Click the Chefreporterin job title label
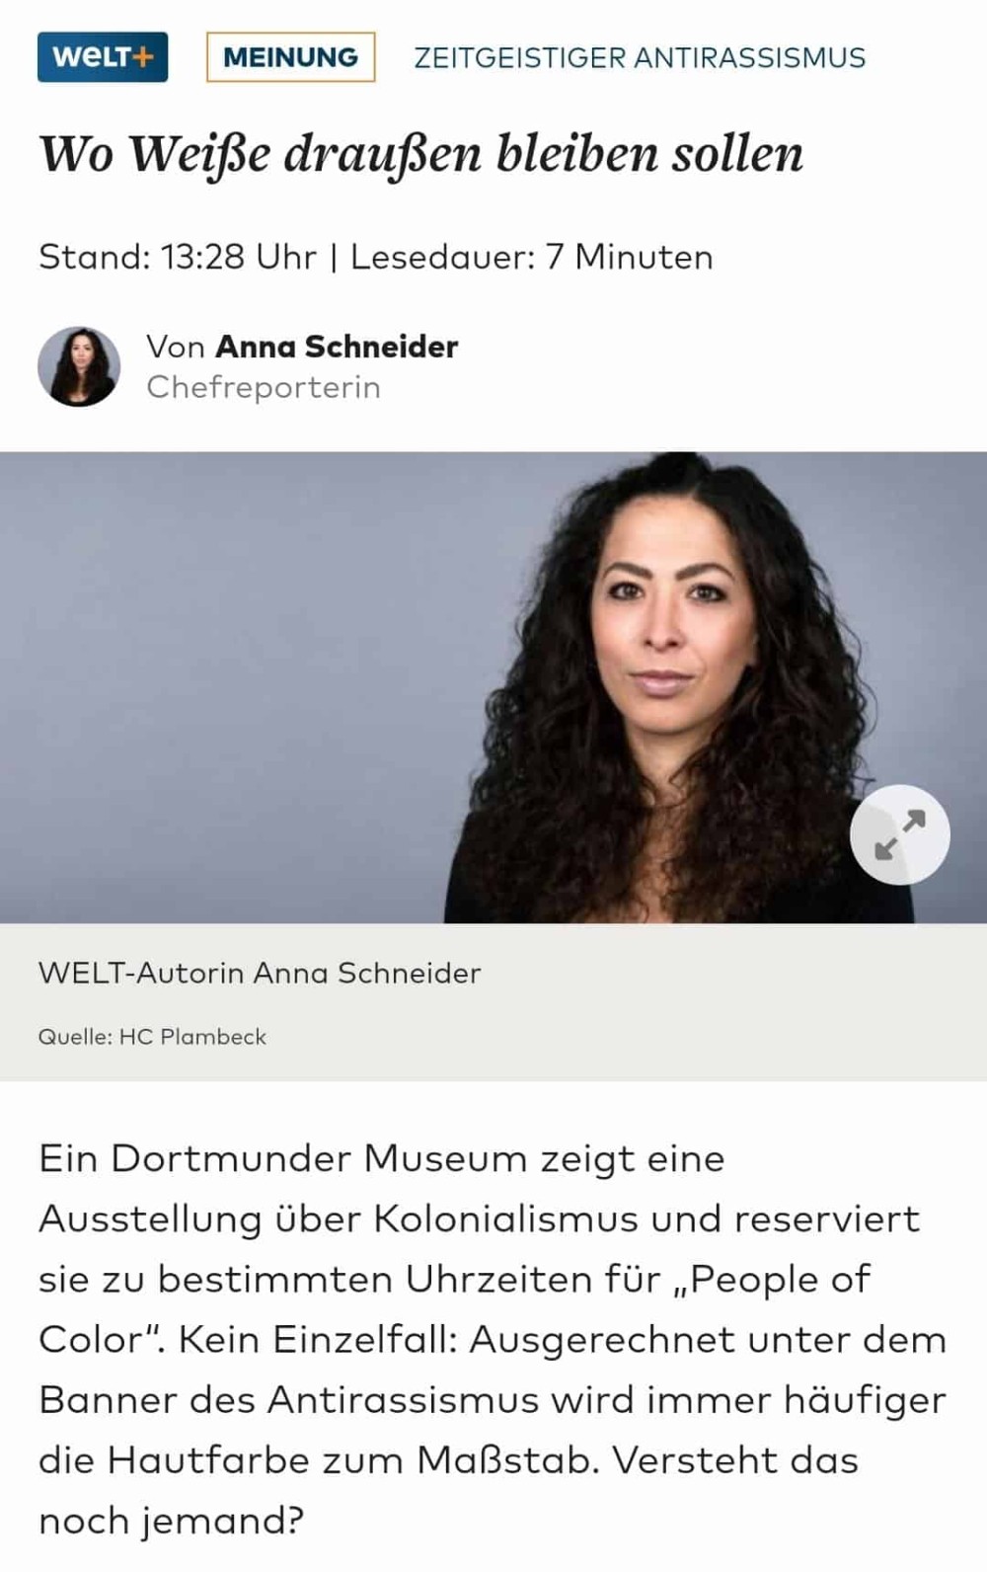Image resolution: width=987 pixels, height=1572 pixels. tap(264, 387)
